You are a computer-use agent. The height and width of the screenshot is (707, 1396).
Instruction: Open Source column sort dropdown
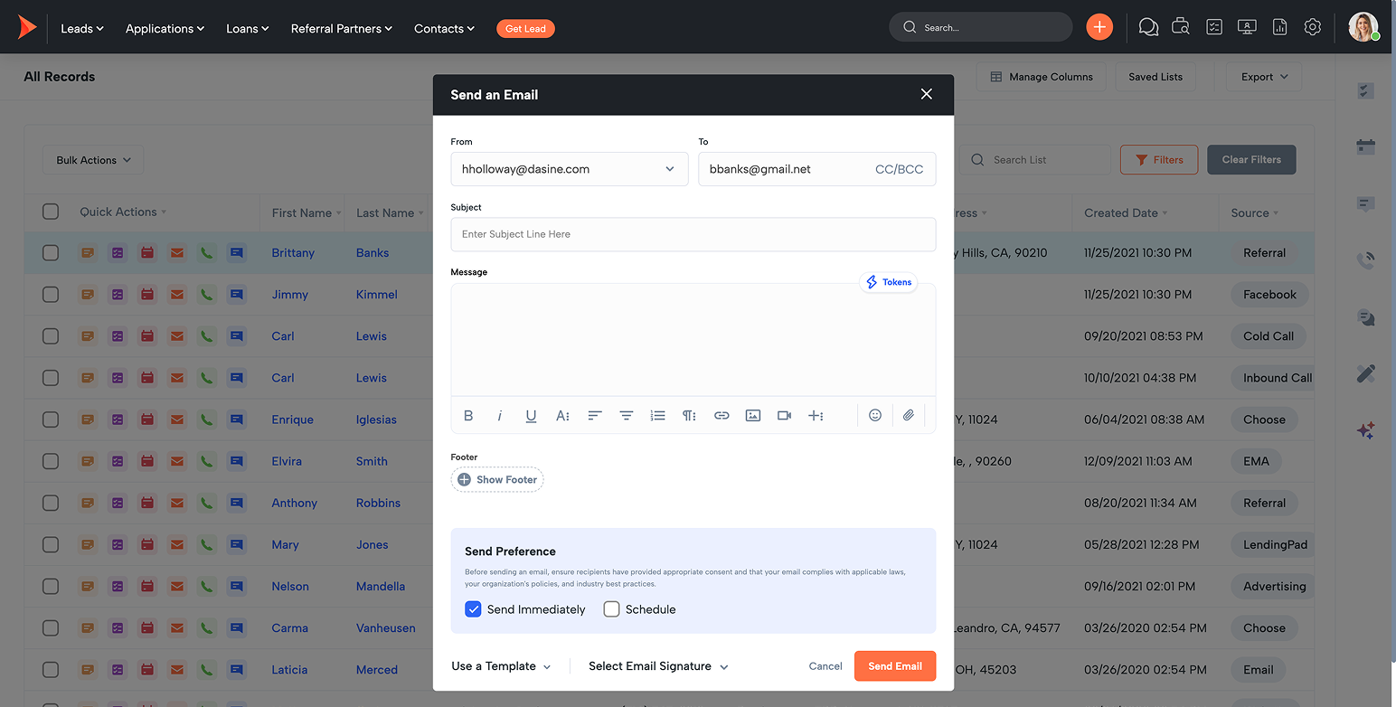1276,213
